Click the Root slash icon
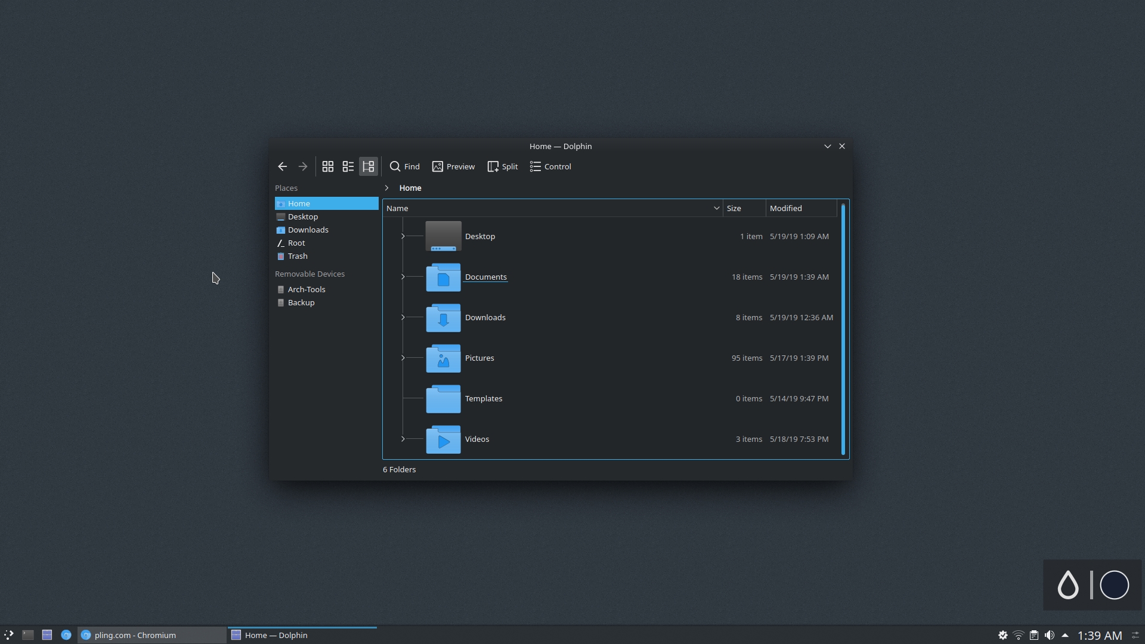The image size is (1145, 644). tap(281, 243)
